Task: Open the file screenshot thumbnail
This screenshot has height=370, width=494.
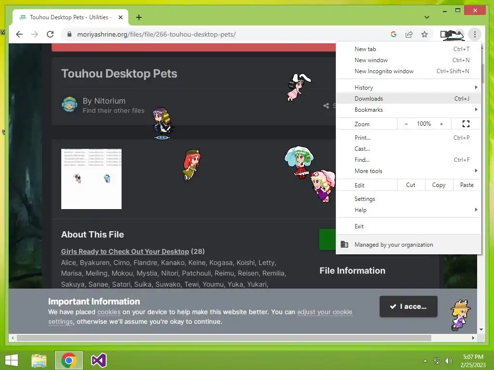Action: click(91, 179)
